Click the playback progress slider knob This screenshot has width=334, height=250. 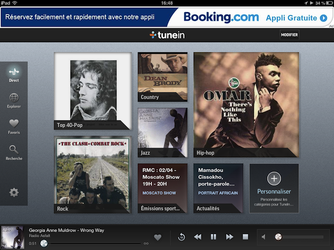pos(44,243)
